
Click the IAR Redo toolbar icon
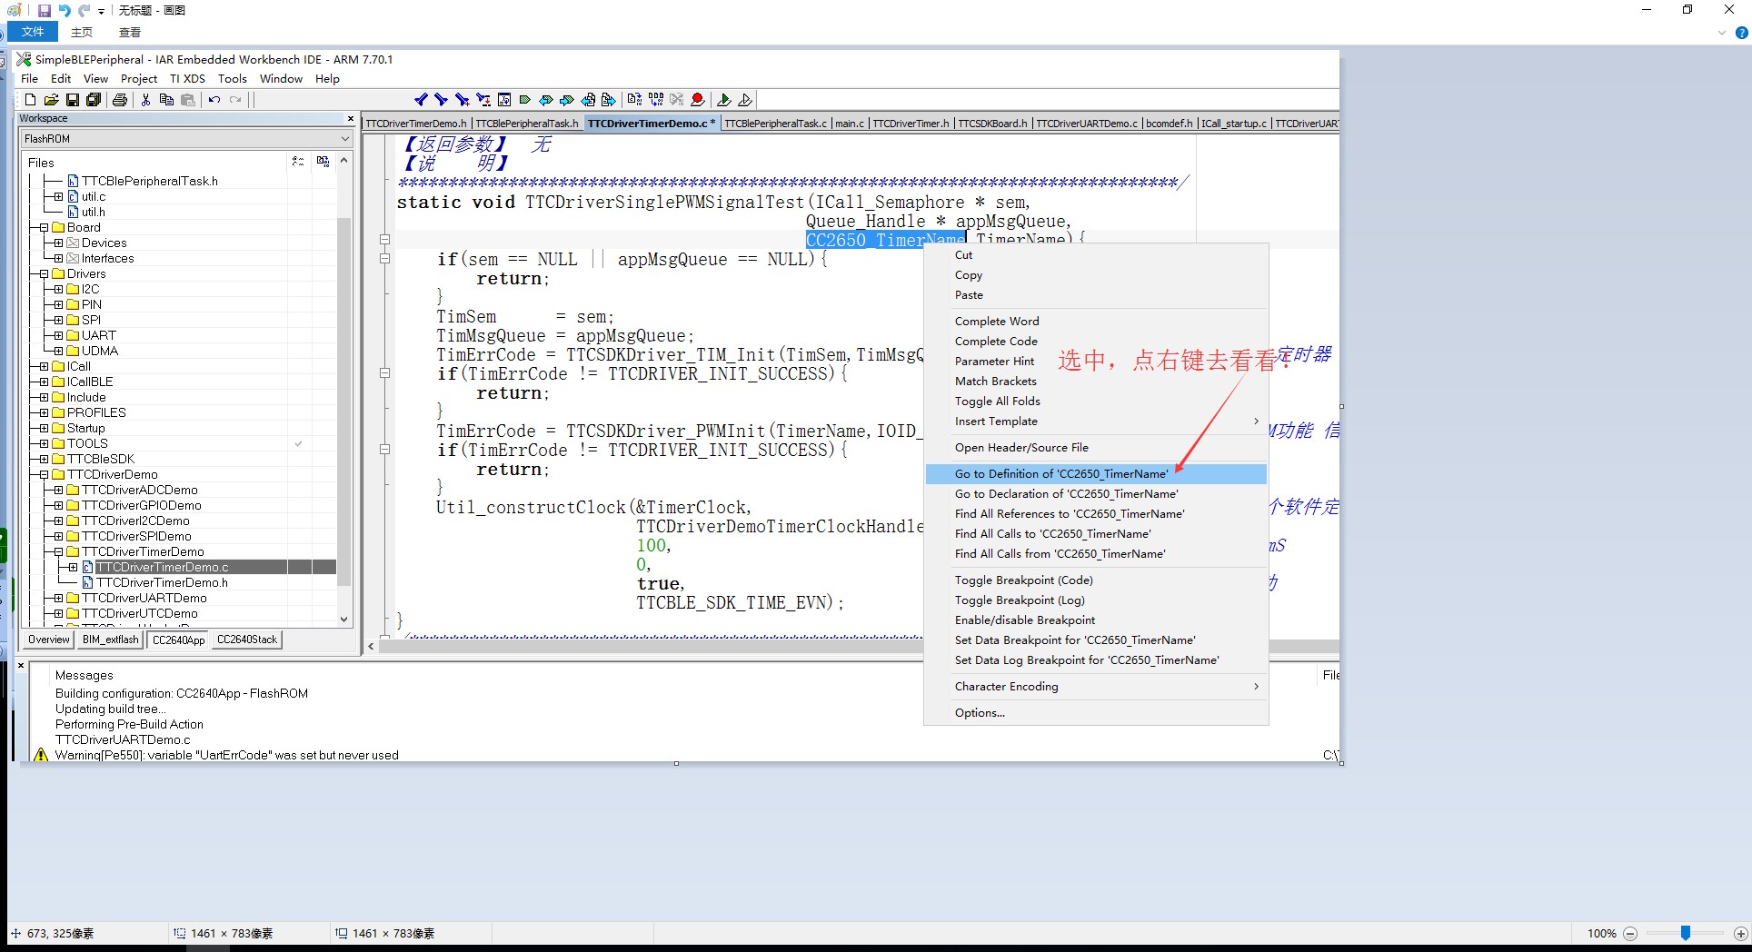point(235,100)
